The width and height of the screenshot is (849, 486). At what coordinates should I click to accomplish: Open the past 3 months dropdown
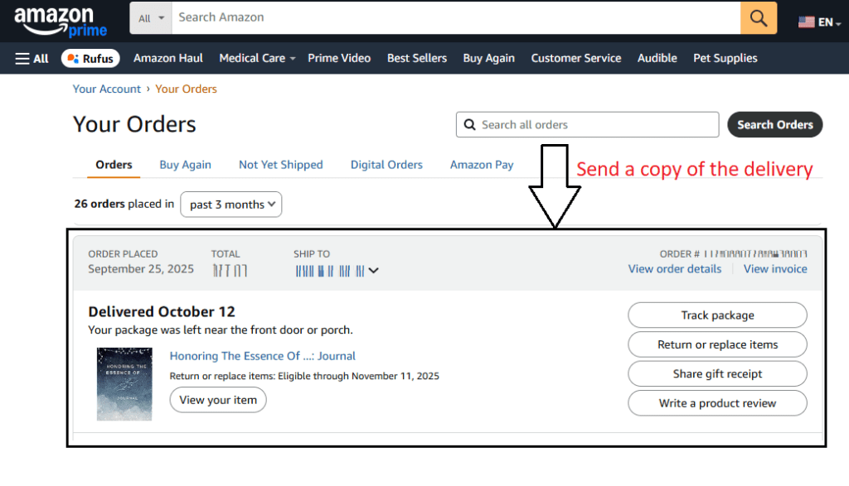[x=230, y=205]
